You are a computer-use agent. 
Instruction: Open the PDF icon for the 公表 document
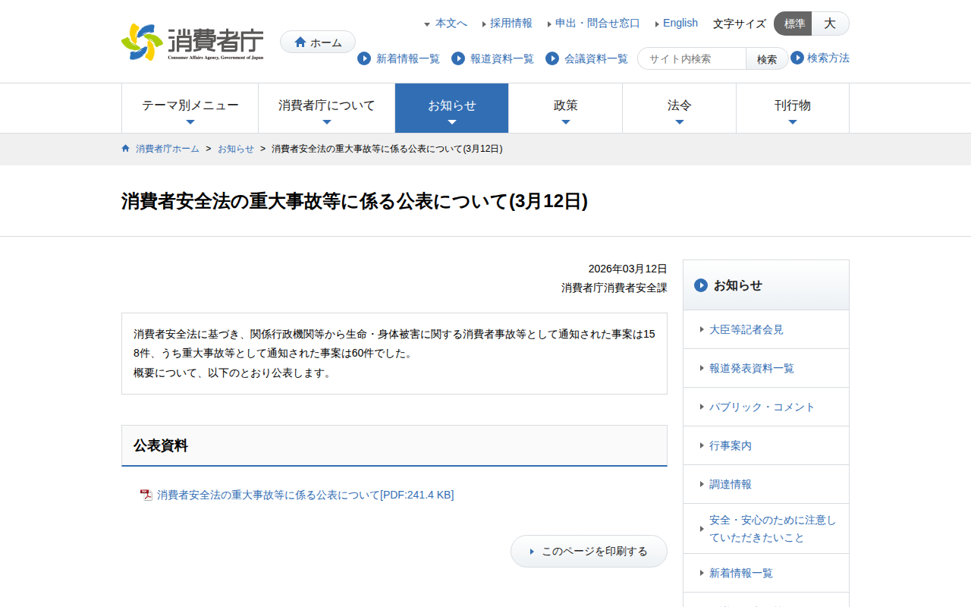(145, 494)
